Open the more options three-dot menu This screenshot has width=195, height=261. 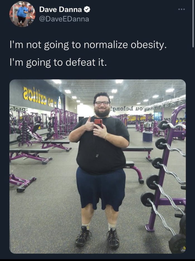181,9
